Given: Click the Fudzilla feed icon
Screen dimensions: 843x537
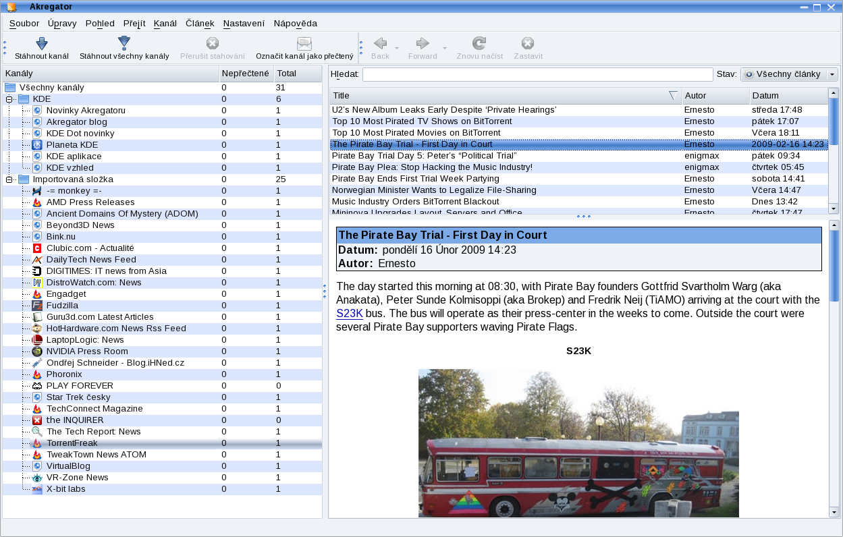Looking at the screenshot, I should [38, 306].
